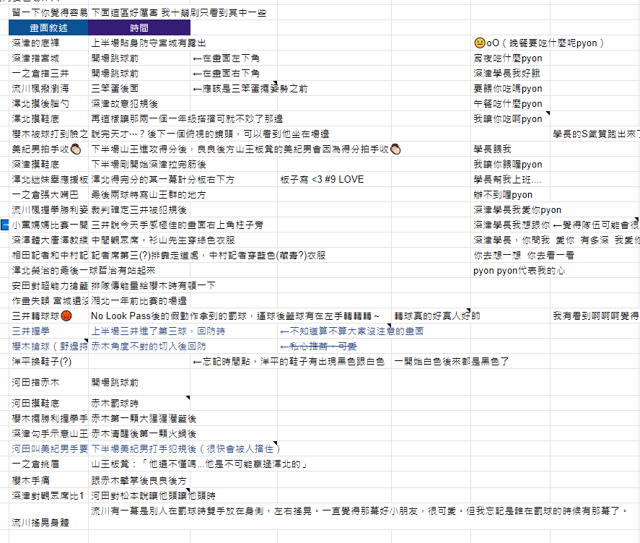Select the cell 澤北摸後腦勺

click(x=48, y=103)
